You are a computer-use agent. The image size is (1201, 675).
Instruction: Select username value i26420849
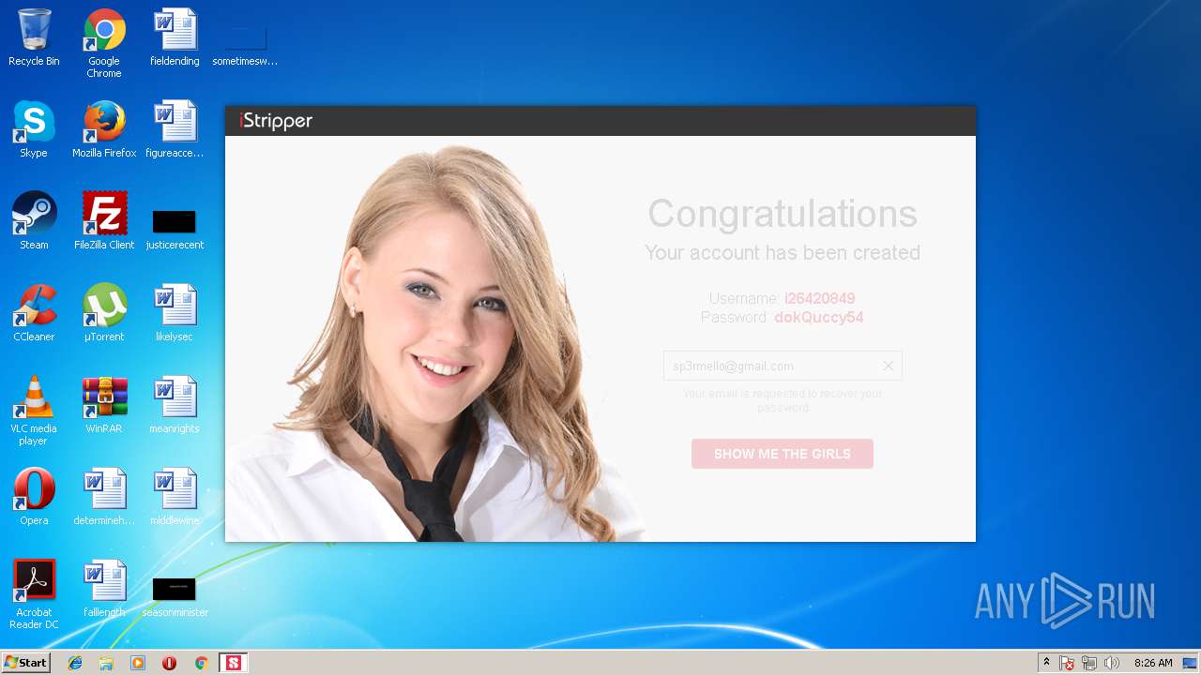click(x=819, y=298)
